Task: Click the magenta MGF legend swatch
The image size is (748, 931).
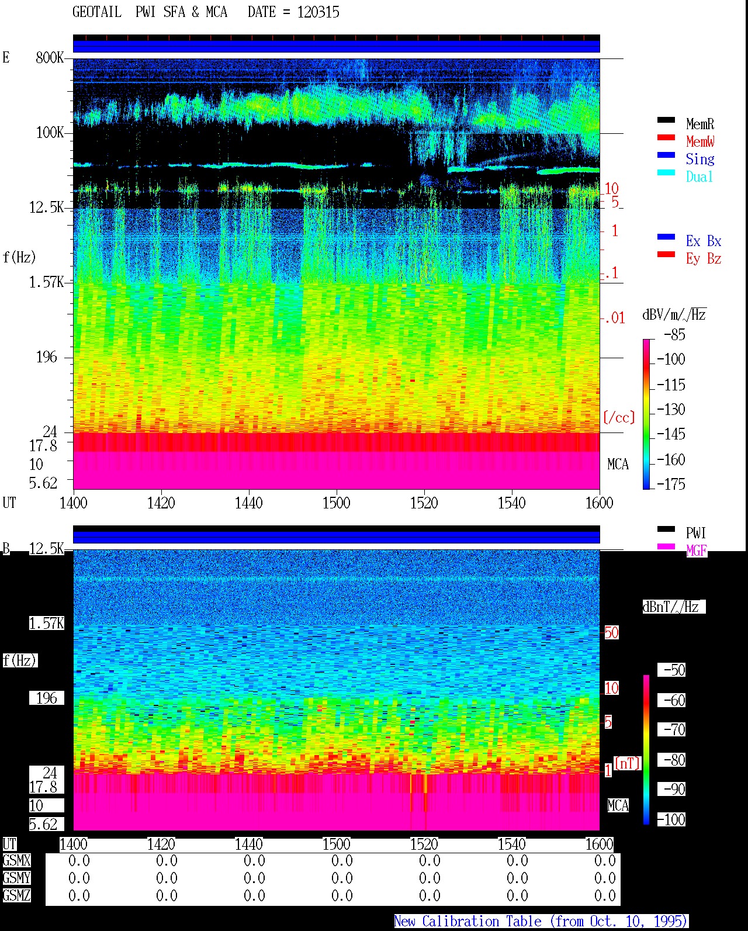Action: 666,546
